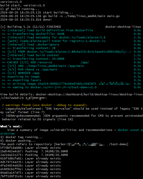Click the 'docker:desktop-linux' label
This screenshot has height=179, width=143.
[123, 27]
